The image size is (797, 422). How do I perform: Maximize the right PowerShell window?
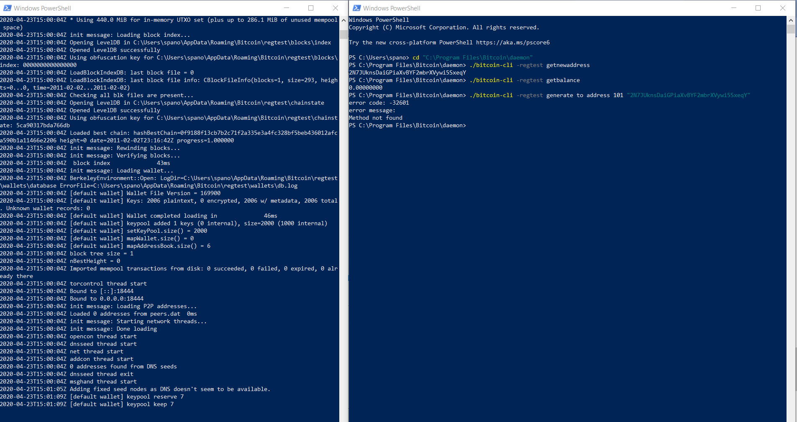758,8
